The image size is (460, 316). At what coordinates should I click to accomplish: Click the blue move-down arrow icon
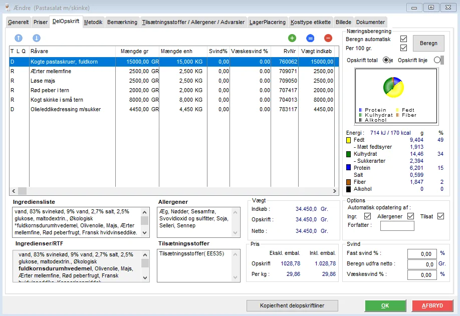point(37,38)
